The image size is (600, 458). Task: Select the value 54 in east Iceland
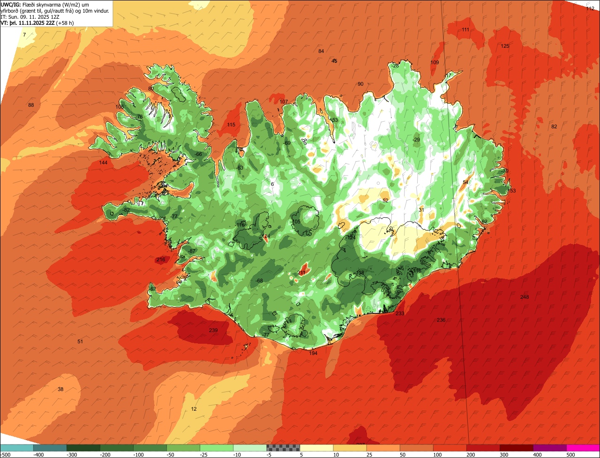pyautogui.click(x=465, y=182)
